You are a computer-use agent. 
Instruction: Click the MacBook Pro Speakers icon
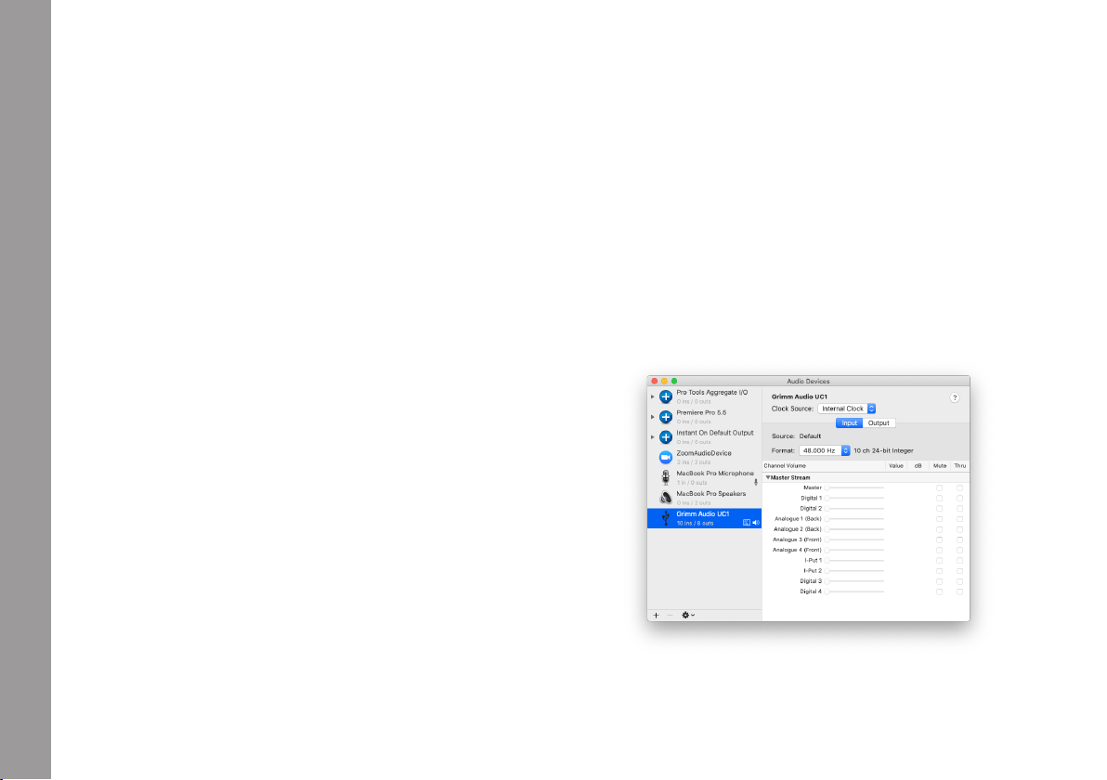665,499
